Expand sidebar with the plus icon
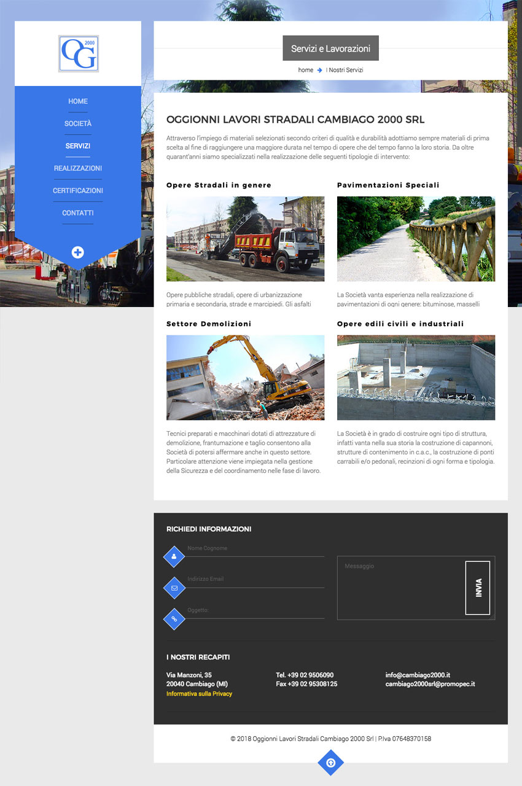Screen dimensions: 522x786 [x=77, y=252]
